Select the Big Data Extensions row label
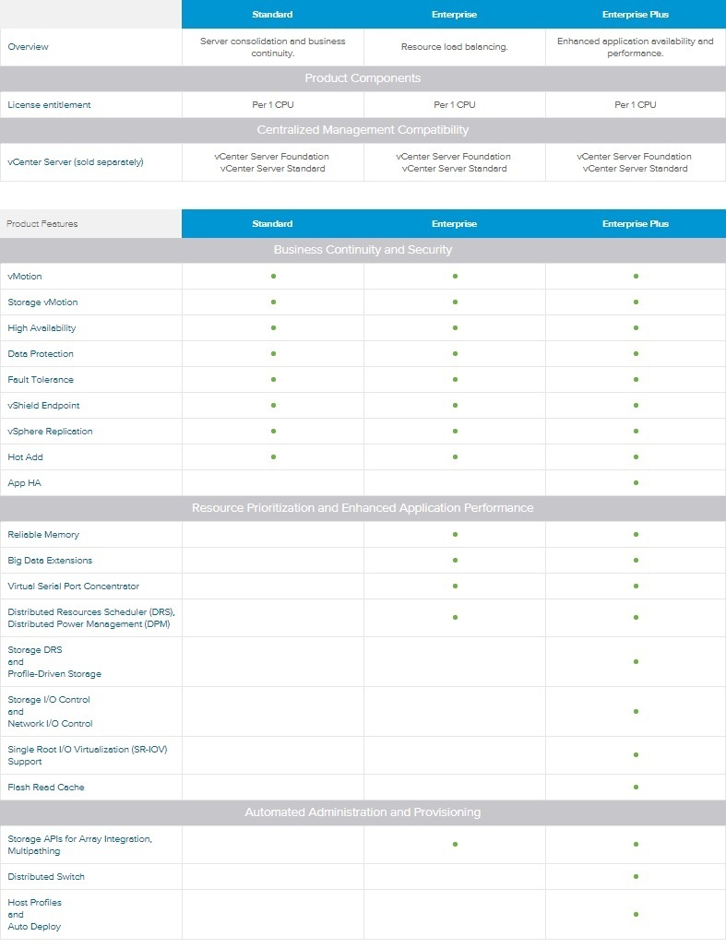 click(50, 561)
